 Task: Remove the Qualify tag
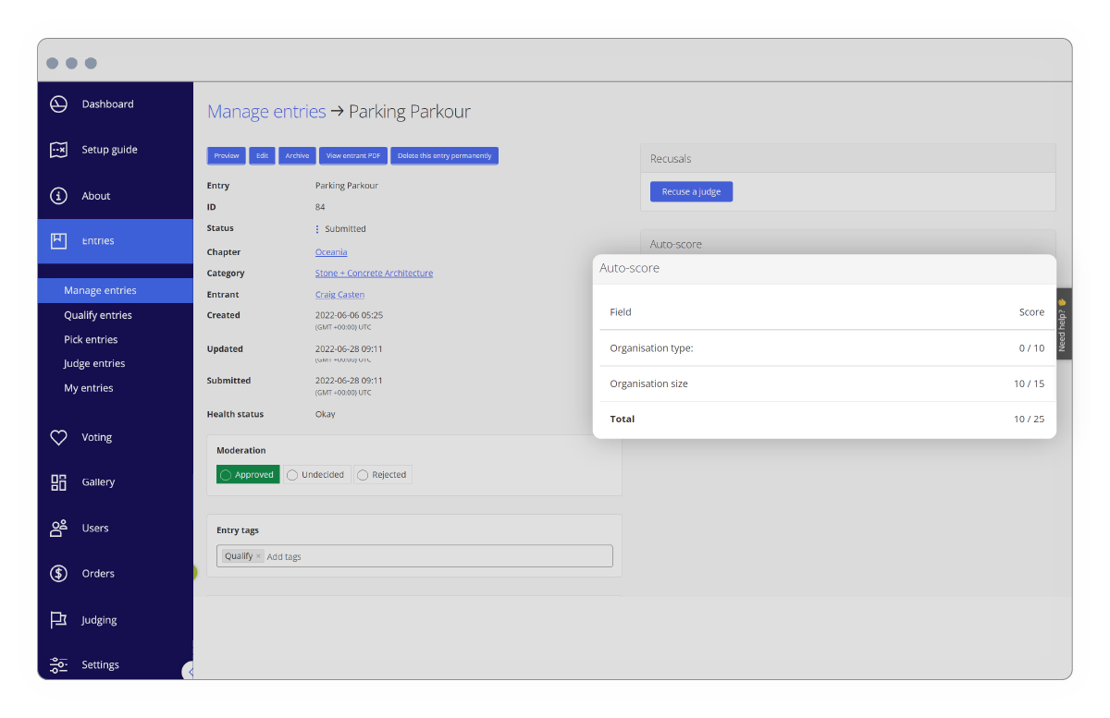259,556
